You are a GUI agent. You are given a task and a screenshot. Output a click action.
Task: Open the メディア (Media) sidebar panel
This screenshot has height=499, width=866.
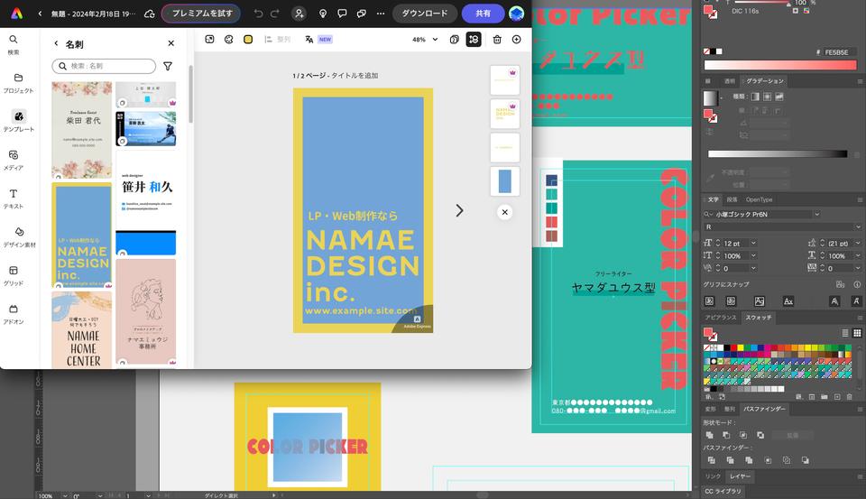coord(14,160)
